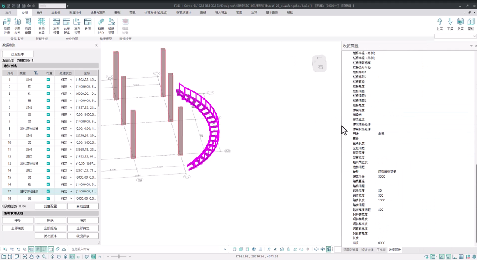The image size is (477, 260).
Task: Click the zoom slider in status bar
Action: (119, 257)
